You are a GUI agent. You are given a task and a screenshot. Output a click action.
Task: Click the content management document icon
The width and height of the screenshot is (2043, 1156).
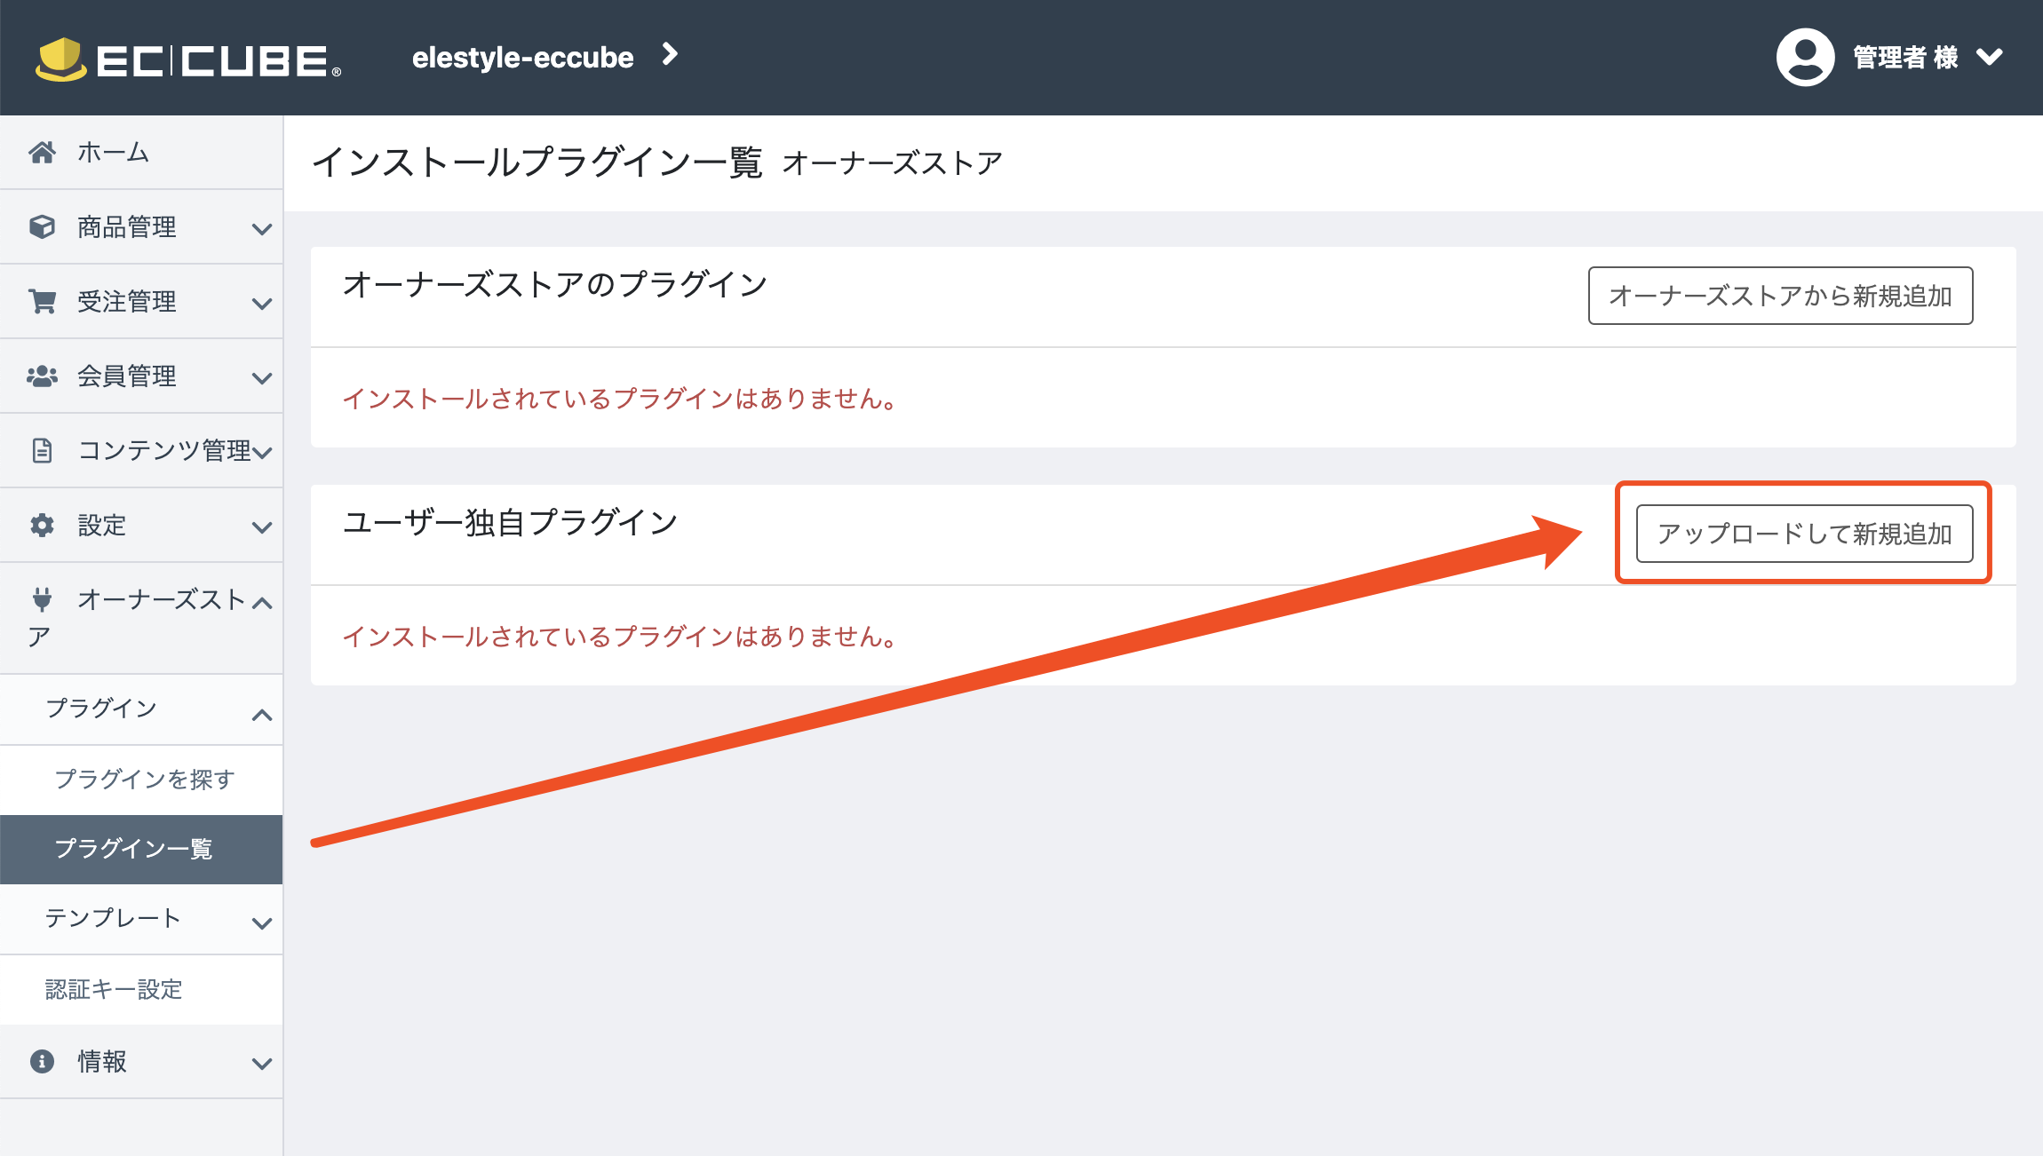[42, 451]
